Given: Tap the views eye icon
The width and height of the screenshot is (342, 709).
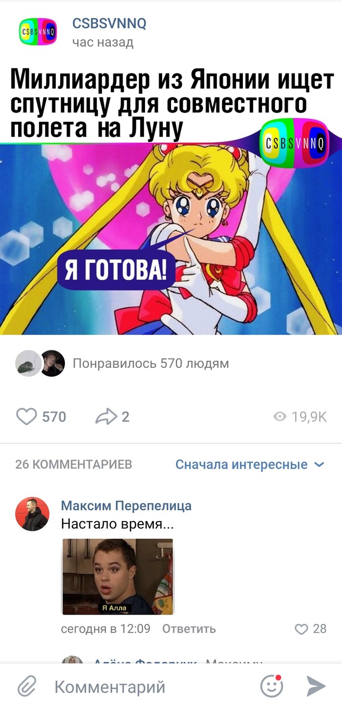Looking at the screenshot, I should click(x=279, y=417).
